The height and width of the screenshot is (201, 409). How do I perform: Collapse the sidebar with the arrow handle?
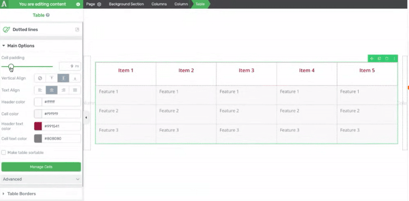[x=86, y=118]
